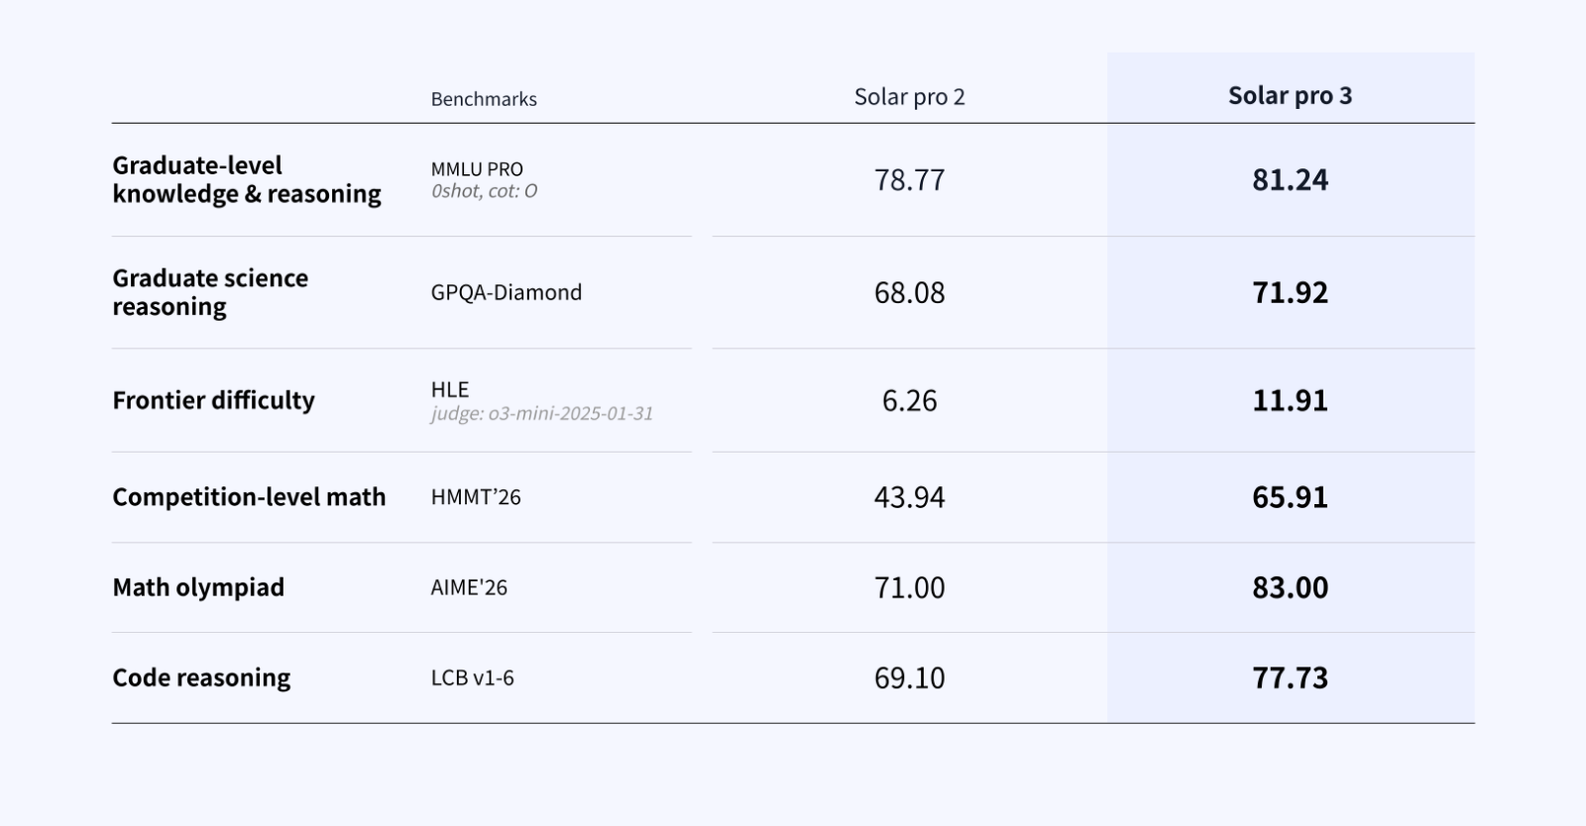This screenshot has width=1586, height=826.
Task: Select the HLE score 6.26
Action: click(x=909, y=401)
